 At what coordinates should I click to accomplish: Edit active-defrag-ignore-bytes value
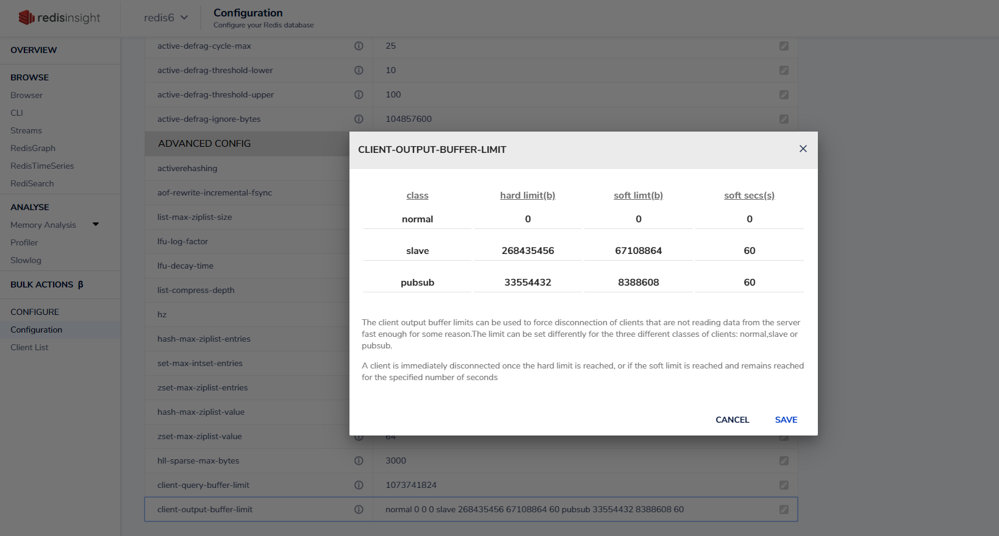pyautogui.click(x=784, y=119)
